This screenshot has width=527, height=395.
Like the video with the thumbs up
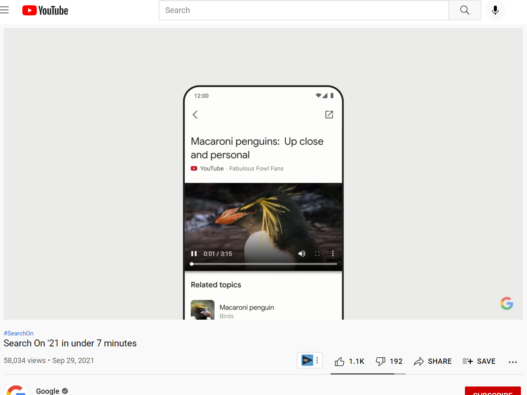point(340,361)
